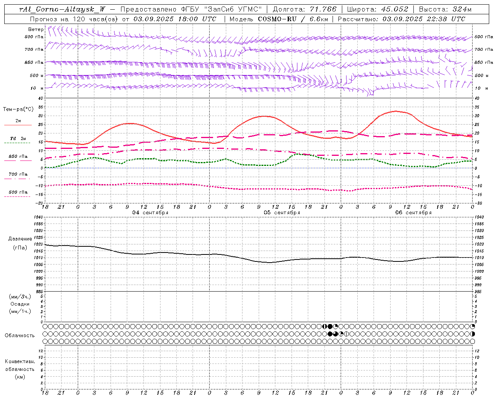Click the black pressure curve at its lowest dip

pos(270,263)
